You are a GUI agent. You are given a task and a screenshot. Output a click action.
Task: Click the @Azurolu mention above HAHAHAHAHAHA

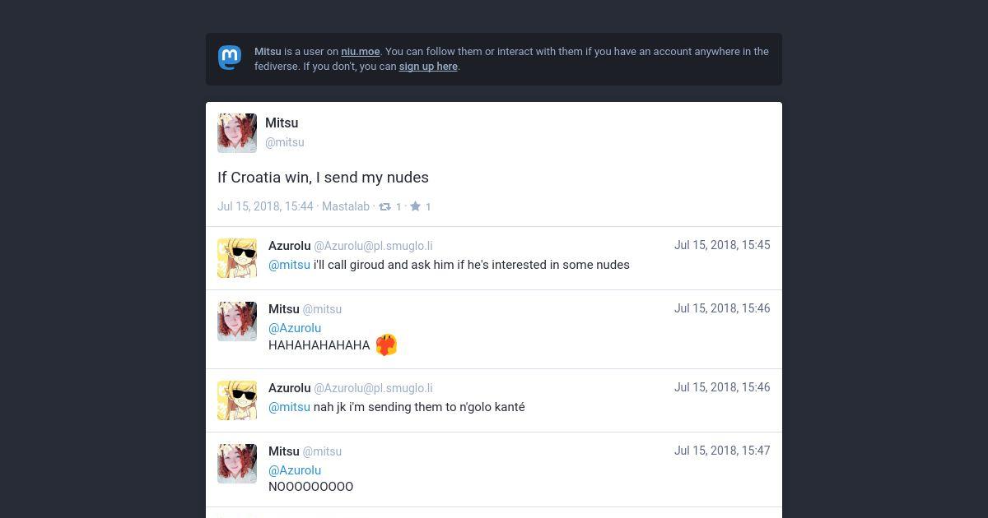point(295,328)
